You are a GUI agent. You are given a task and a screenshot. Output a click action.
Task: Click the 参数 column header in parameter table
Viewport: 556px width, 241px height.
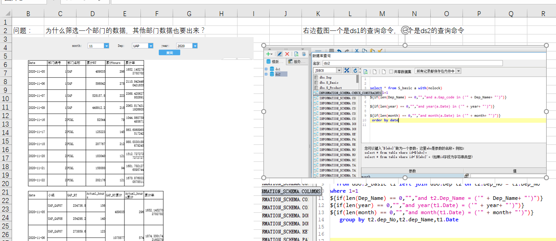click(412, 171)
